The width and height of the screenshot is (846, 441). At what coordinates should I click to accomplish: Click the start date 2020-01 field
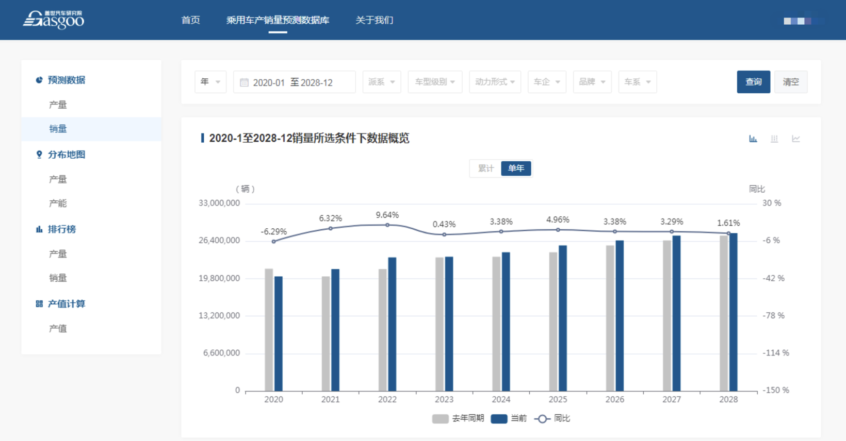pos(269,82)
